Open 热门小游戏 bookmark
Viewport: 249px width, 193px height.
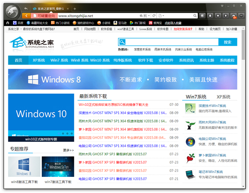click(60, 23)
